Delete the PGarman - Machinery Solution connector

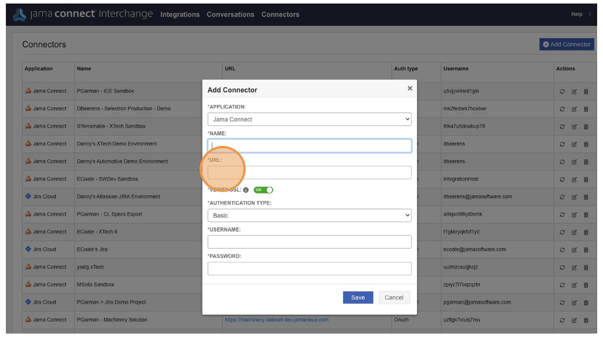[586, 321]
